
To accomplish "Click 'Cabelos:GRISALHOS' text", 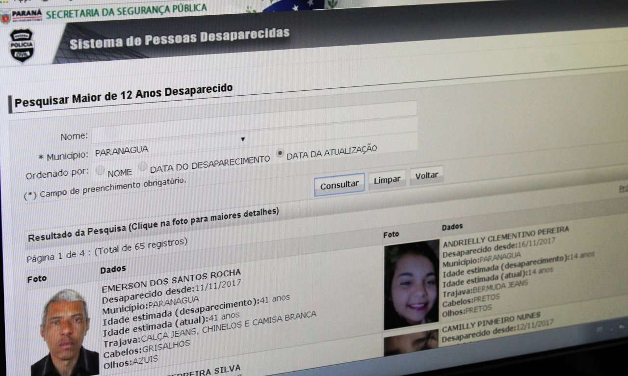I will (x=146, y=348).
